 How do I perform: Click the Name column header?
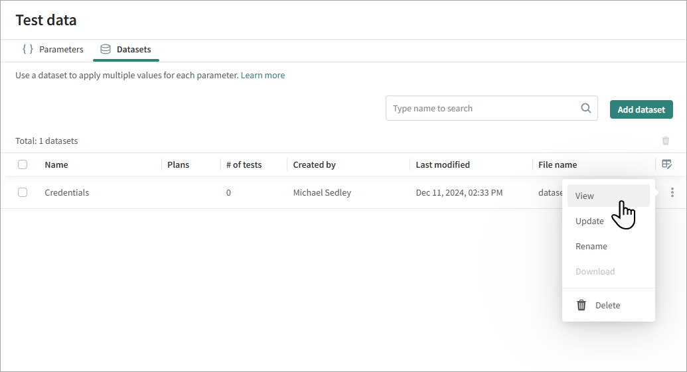(56, 164)
